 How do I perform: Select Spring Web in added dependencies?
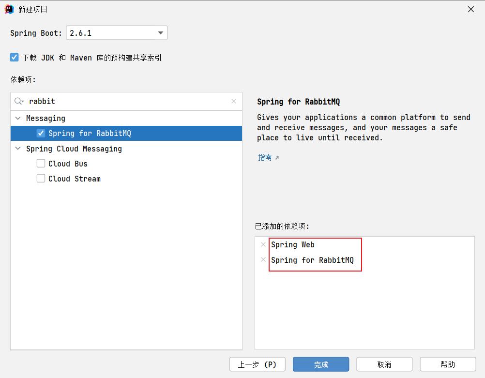[293, 245]
